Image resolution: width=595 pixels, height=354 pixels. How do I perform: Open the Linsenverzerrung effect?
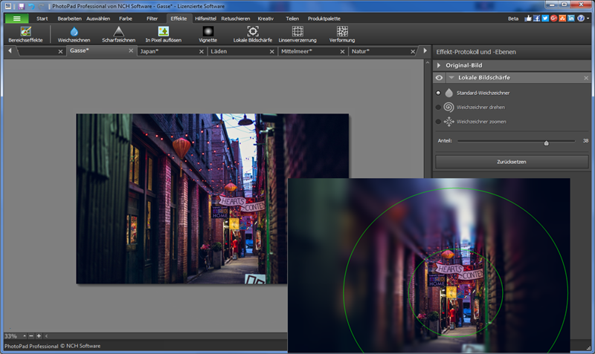click(297, 34)
